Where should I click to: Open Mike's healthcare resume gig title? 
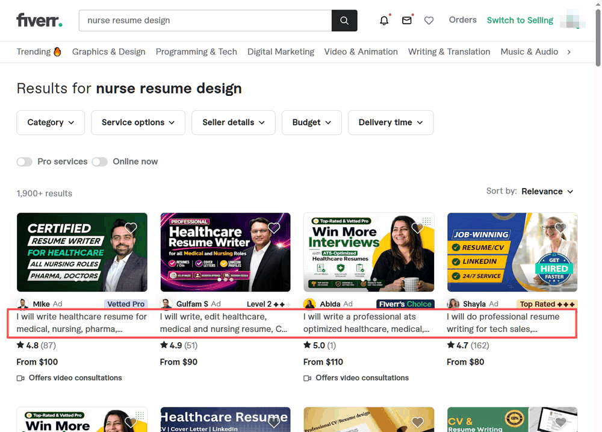click(82, 323)
